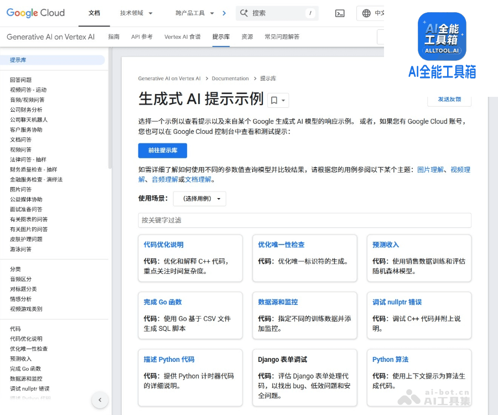Select 皮肤护理问题 in sidebar
This screenshot has width=498, height=415.
[26, 239]
